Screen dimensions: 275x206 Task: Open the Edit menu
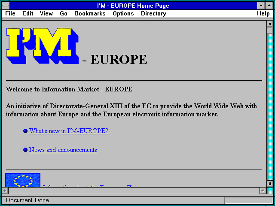27,14
